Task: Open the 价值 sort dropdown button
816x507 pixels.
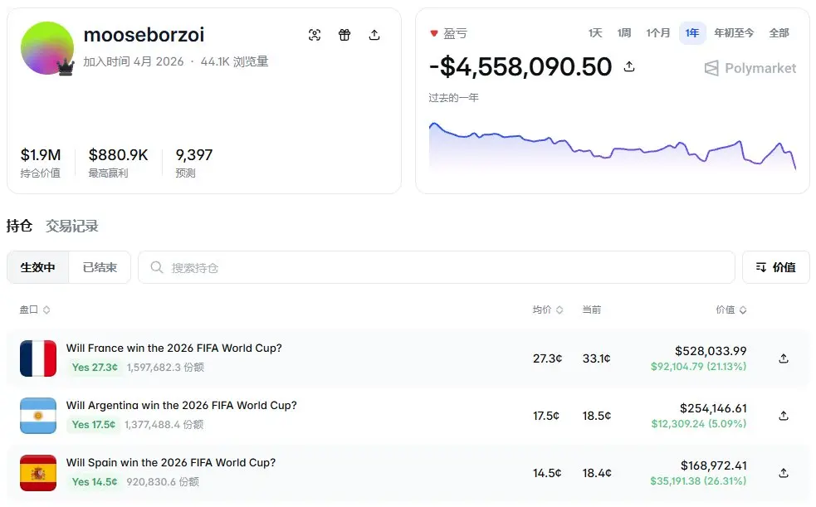Action: coord(775,267)
